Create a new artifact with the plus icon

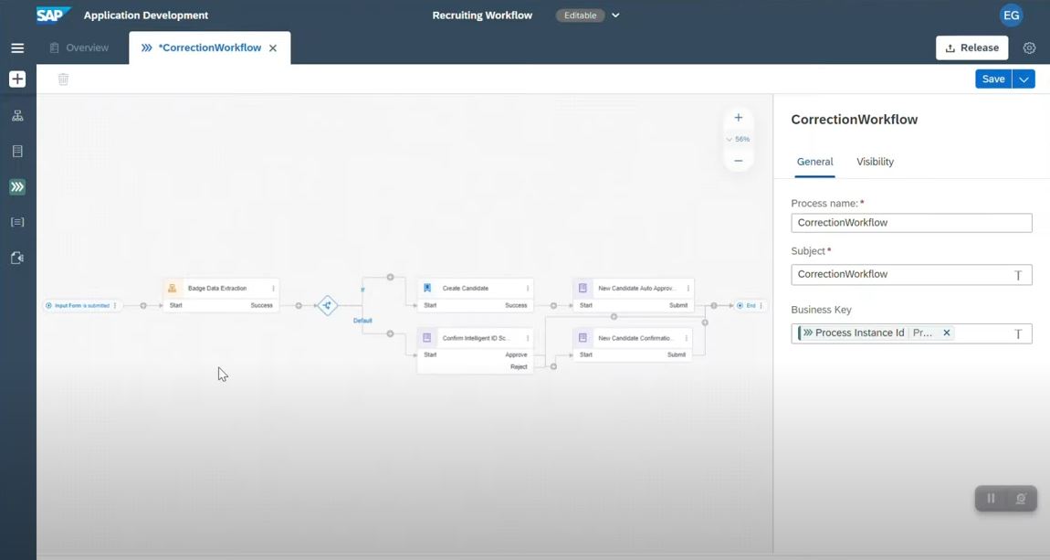click(x=16, y=79)
